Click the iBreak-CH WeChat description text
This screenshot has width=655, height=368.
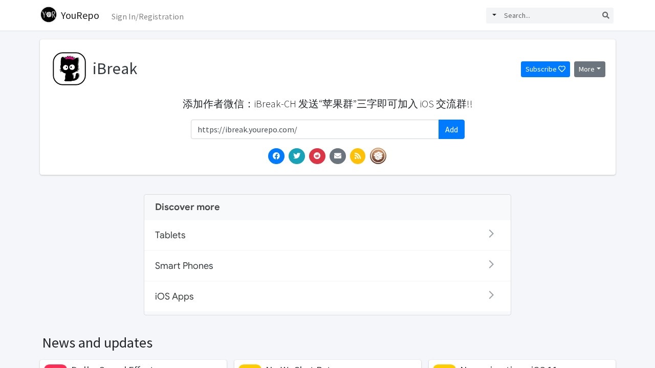coord(327,104)
